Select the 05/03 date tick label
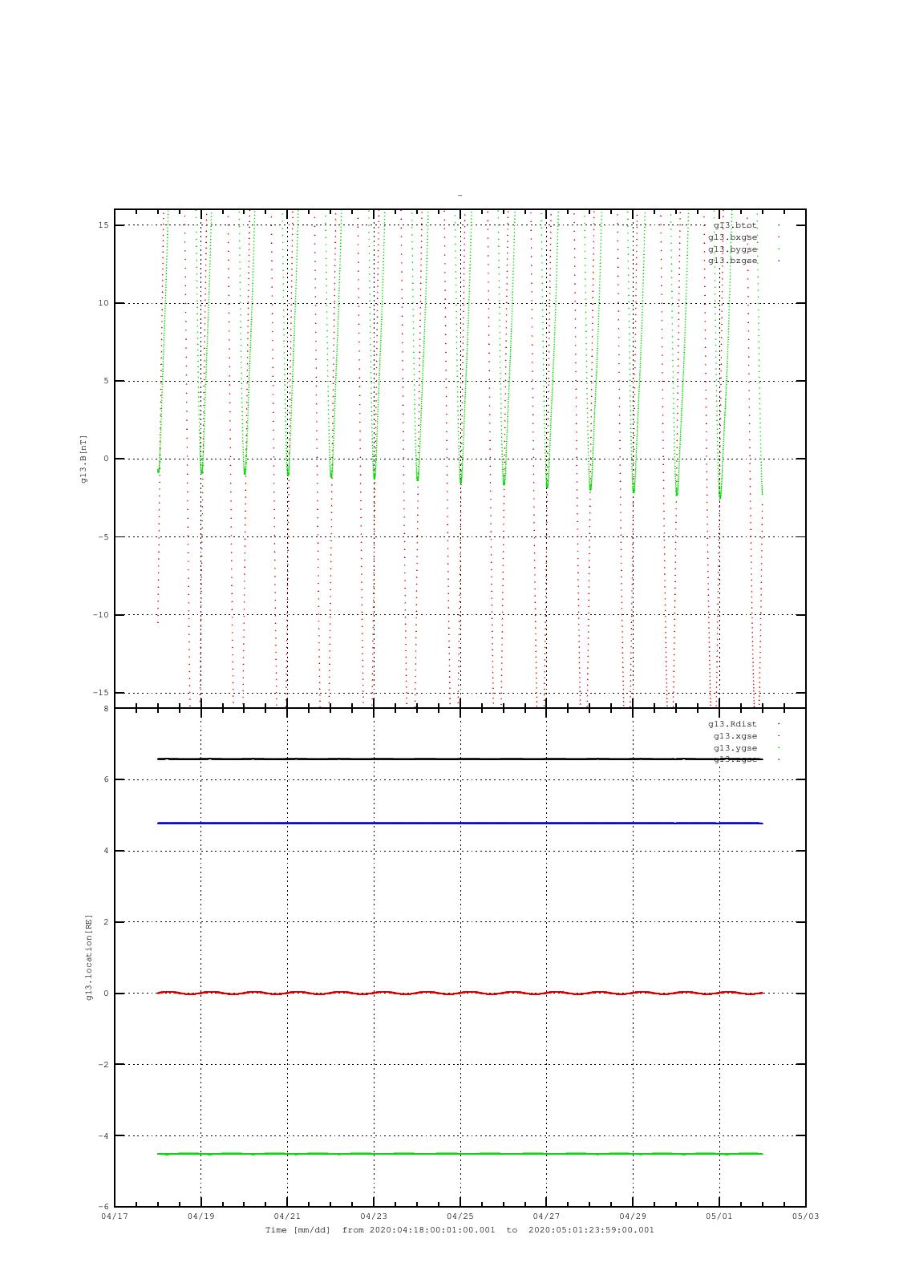 click(805, 1216)
